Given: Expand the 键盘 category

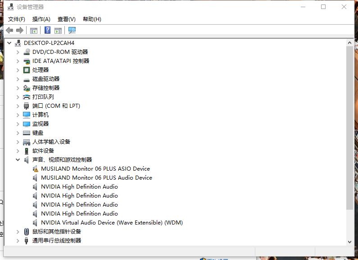Looking at the screenshot, I should (x=18, y=133).
